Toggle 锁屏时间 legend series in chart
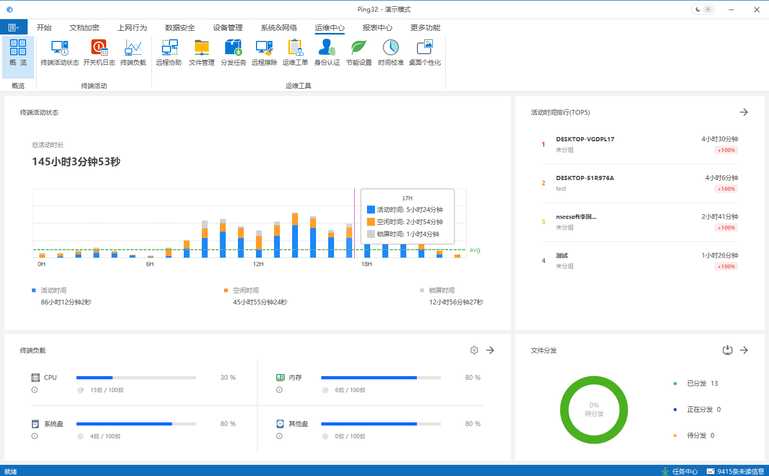This screenshot has height=476, width=769. 441,291
